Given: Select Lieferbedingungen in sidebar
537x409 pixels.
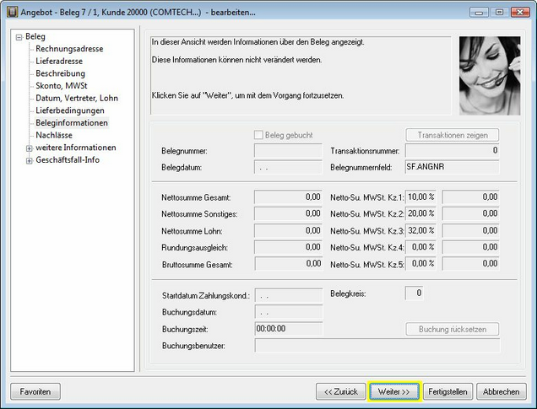Looking at the screenshot, I should [x=70, y=110].
